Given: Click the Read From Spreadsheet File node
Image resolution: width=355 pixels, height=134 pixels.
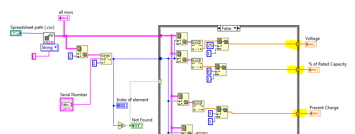Looking at the screenshot, I should (x=49, y=38).
